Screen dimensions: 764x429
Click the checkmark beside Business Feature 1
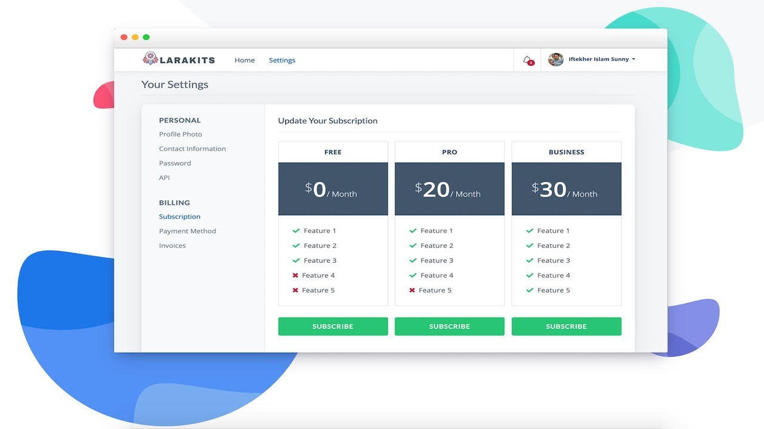[529, 231]
